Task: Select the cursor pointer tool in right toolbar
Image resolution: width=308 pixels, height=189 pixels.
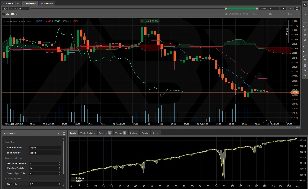Action: coord(305,4)
